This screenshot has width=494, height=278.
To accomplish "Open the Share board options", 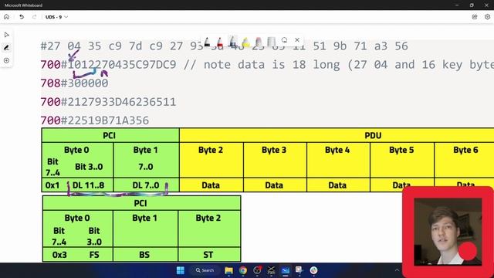I will pos(475,17).
